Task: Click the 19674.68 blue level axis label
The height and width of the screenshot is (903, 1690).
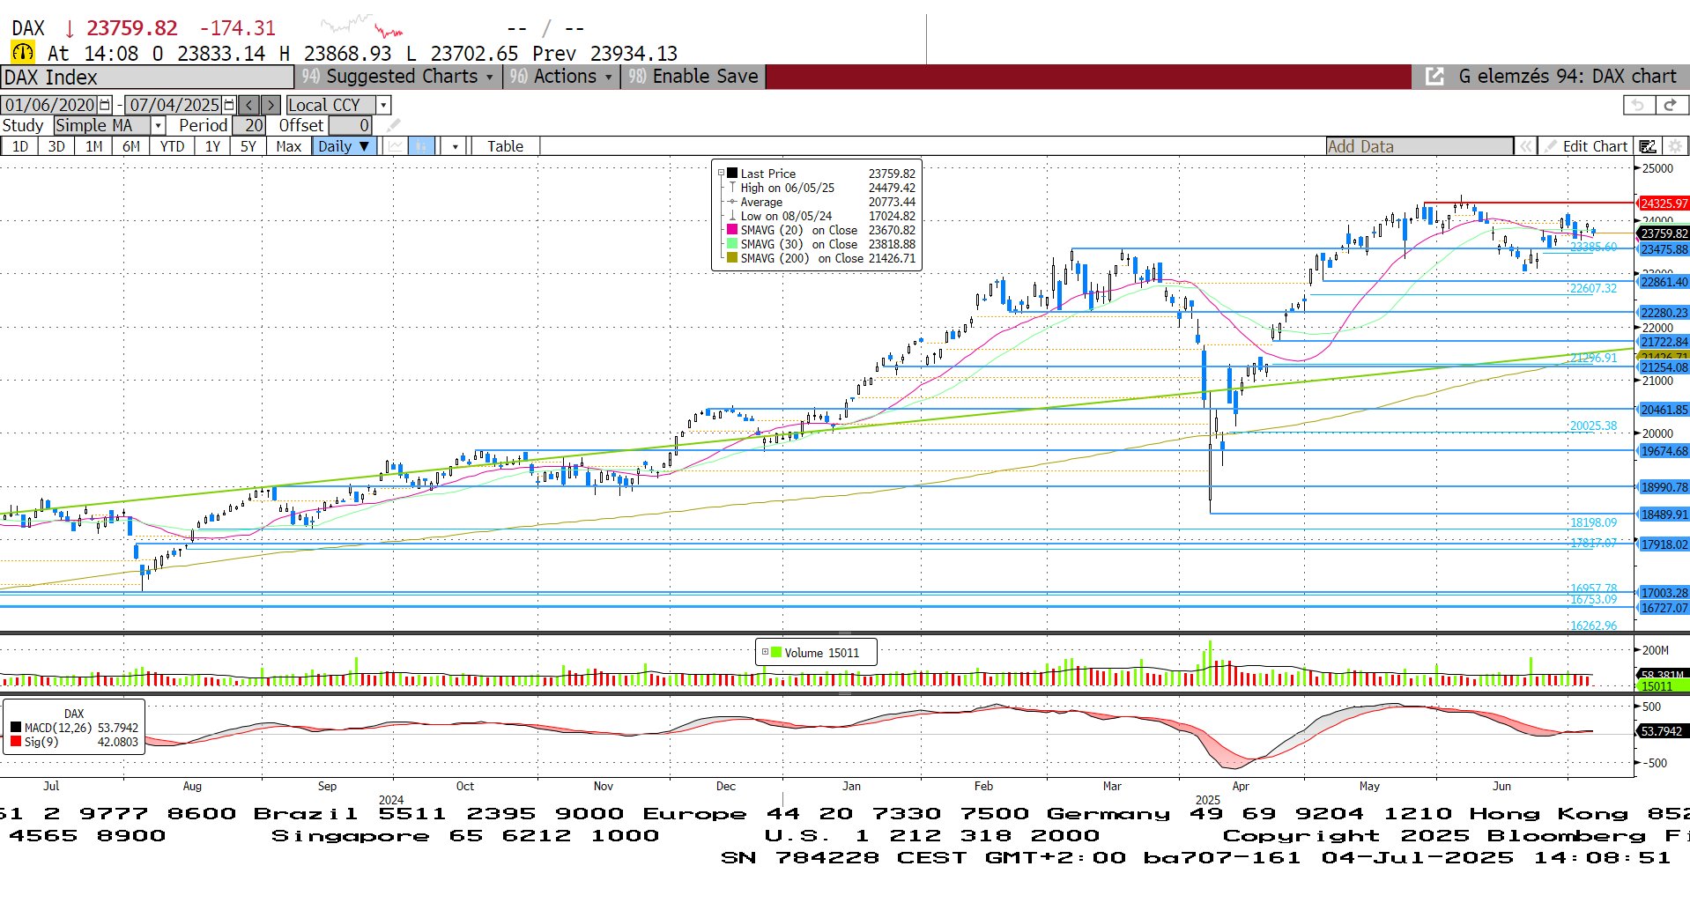Action: tap(1664, 451)
